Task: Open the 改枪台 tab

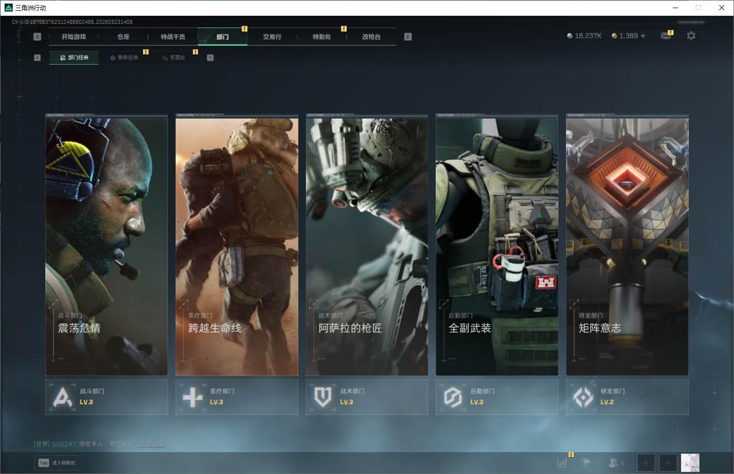Action: coord(372,37)
